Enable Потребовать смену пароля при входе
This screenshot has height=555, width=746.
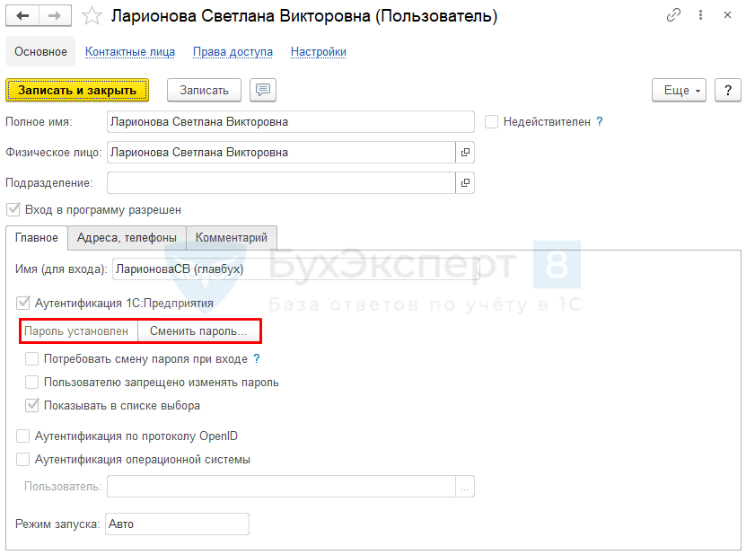coord(32,358)
